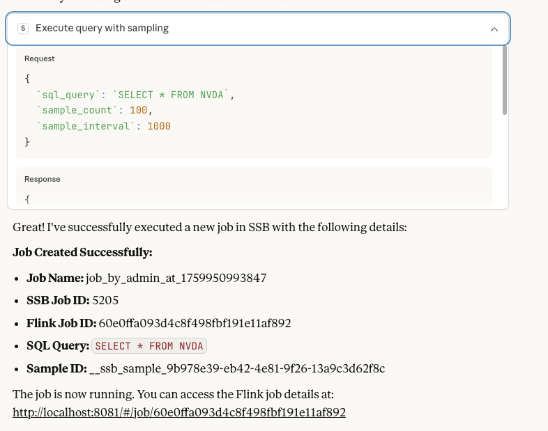Click 'The job is now running' text
548x431 pixels.
coord(174,394)
